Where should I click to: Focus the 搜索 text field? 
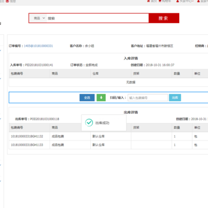98,18
